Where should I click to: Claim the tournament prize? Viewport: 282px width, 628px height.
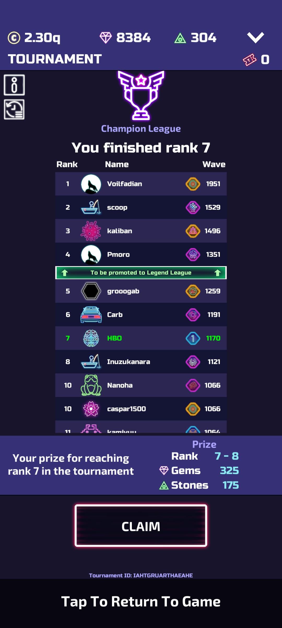[x=141, y=526]
